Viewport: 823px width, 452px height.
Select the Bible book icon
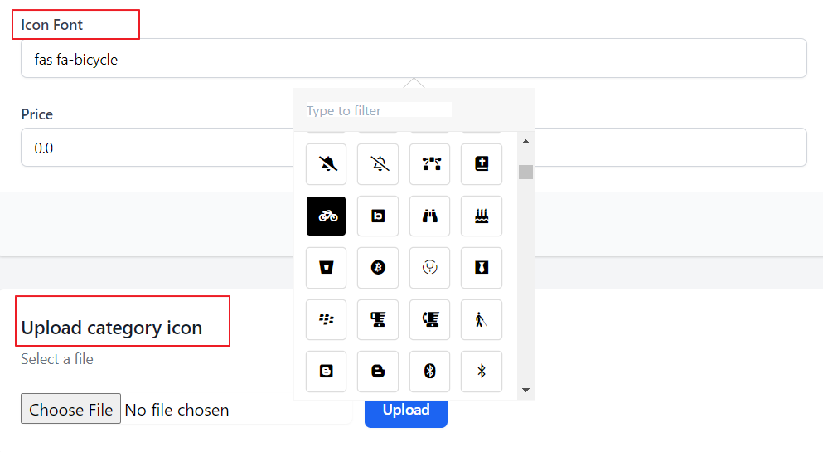click(482, 163)
